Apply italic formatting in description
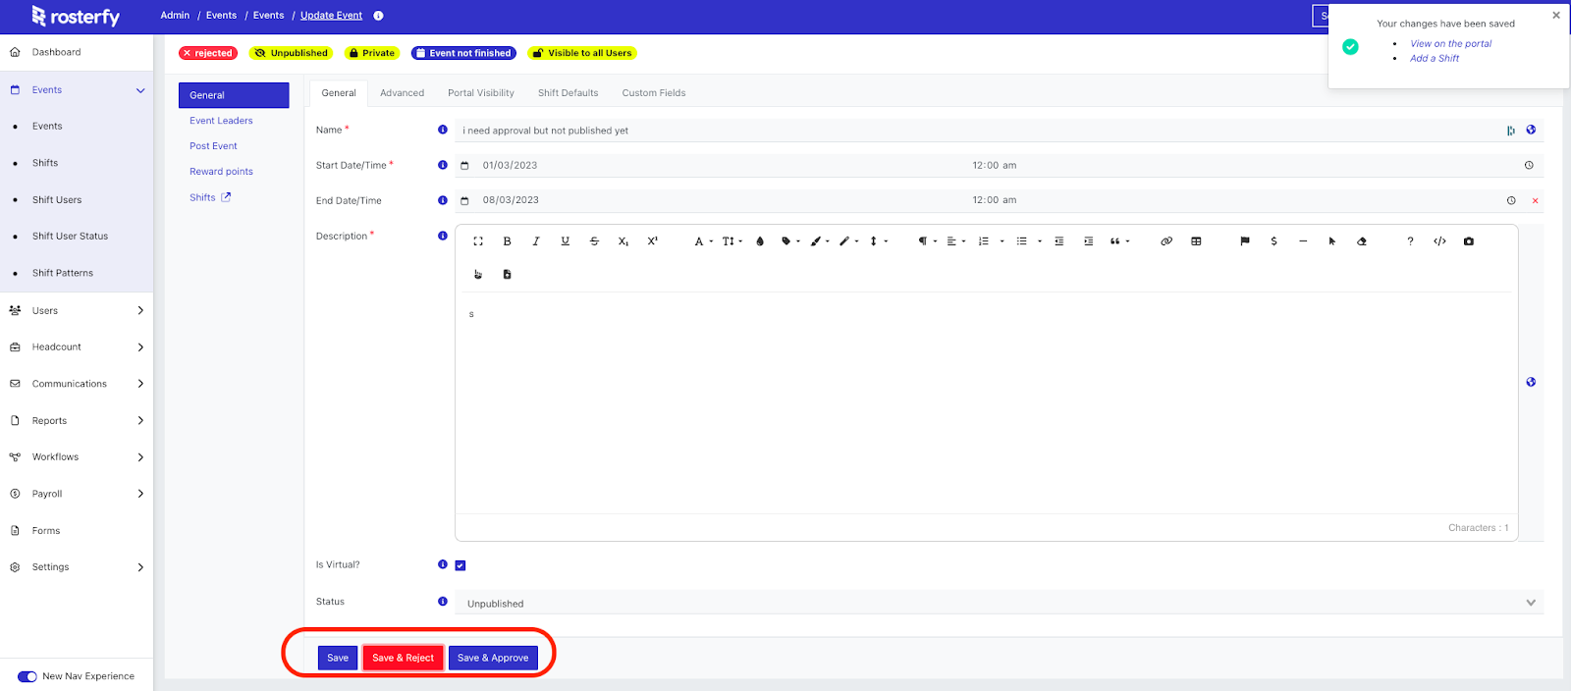Screen dimensions: 1571x691 pyautogui.click(x=536, y=241)
